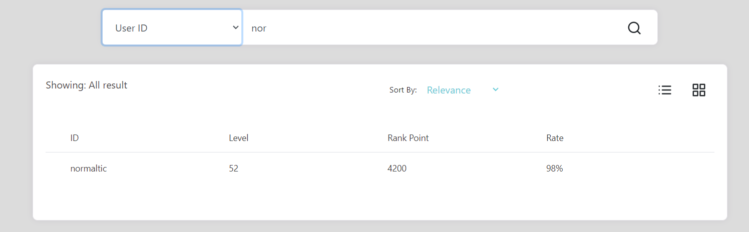Click the "Sort By:" label
This screenshot has width=749, height=232.
point(403,90)
